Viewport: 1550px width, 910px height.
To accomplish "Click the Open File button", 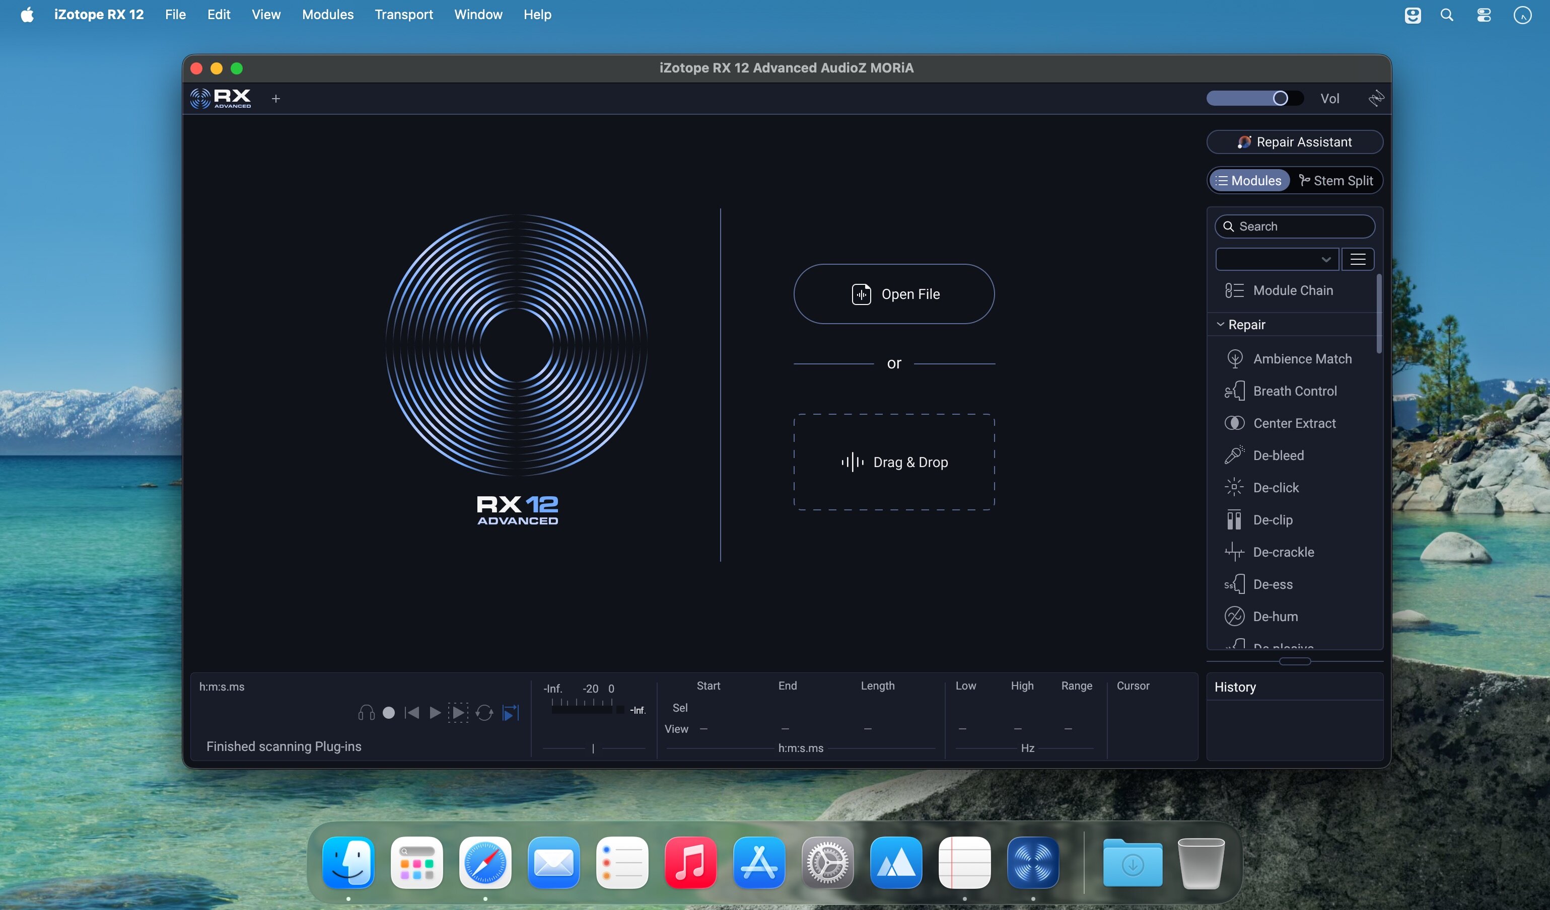I will [x=894, y=294].
